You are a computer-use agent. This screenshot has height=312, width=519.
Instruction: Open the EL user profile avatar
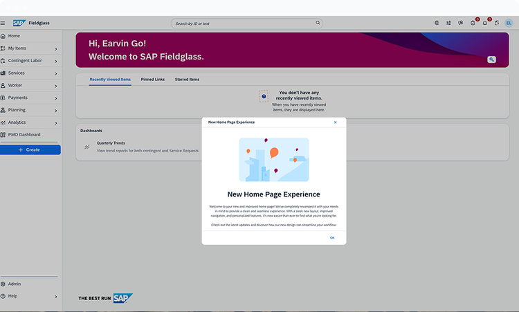click(x=509, y=23)
